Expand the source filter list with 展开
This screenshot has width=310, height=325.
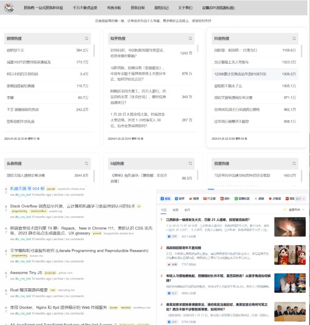click(x=300, y=199)
